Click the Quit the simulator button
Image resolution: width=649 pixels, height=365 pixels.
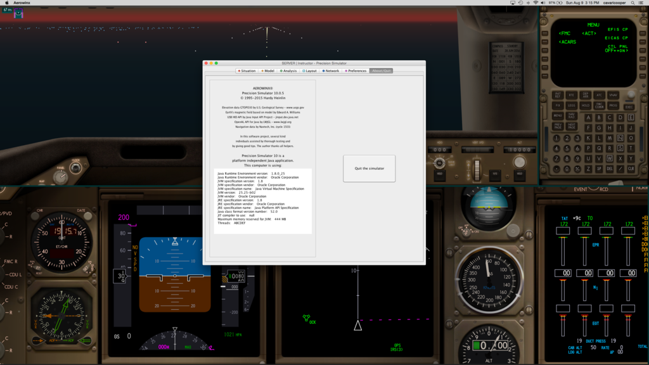[369, 169]
